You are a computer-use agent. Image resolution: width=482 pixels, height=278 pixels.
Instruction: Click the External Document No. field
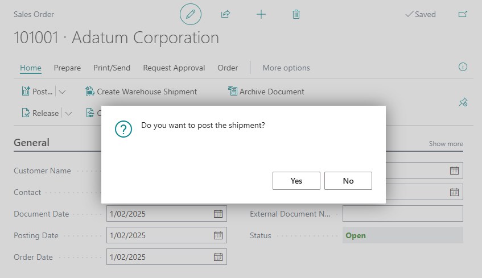pyautogui.click(x=403, y=214)
